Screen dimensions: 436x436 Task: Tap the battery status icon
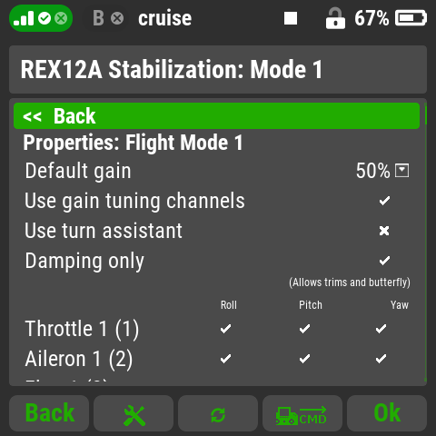pos(411,18)
